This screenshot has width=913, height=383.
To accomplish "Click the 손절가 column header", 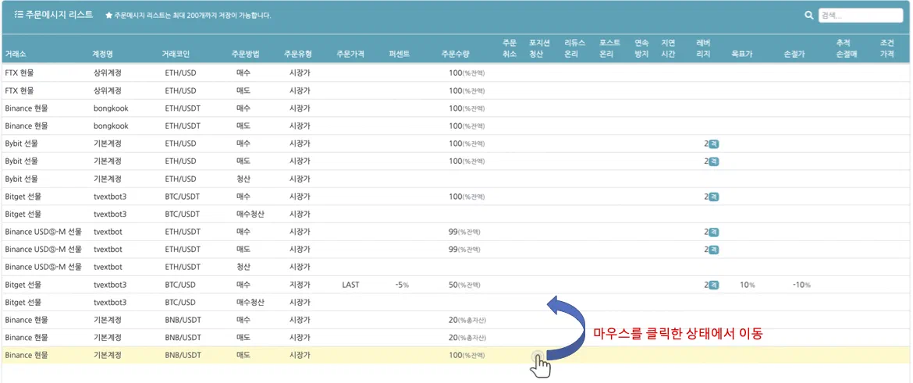I will (x=795, y=54).
